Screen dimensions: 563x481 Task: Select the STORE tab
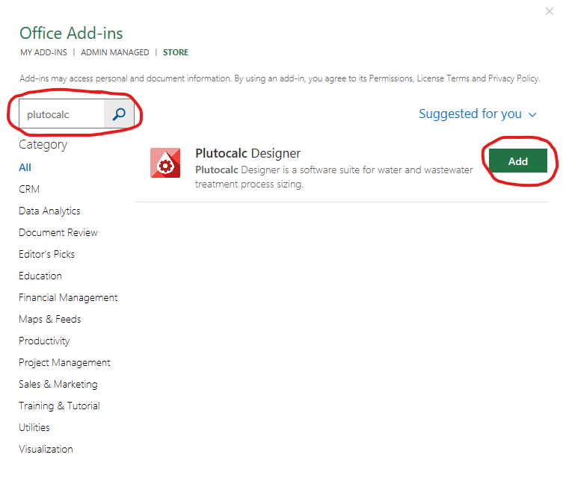pos(176,52)
